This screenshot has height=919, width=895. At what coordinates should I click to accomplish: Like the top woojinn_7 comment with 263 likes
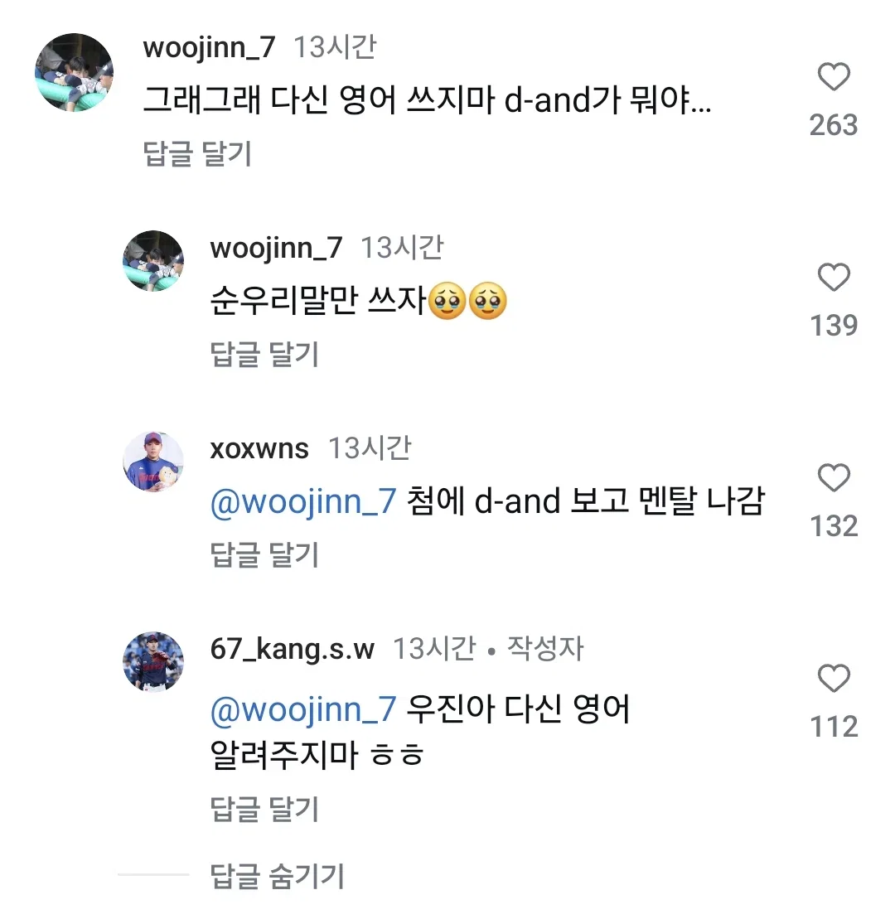pyautogui.click(x=834, y=77)
